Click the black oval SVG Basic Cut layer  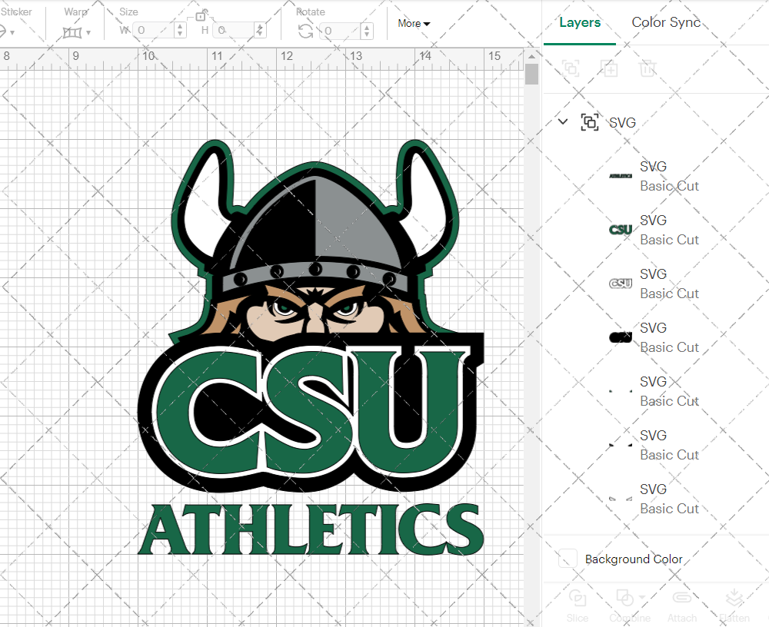[661, 337]
